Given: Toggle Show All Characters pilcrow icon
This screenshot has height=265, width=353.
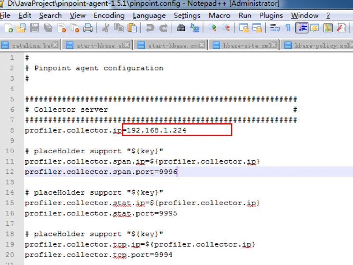Looking at the screenshot, I should tap(288, 28).
